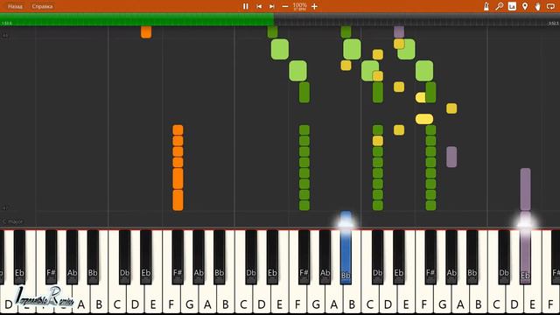This screenshot has width=560, height=315.
Task: Click the wide yellow note in the falling area
Action: point(424,119)
